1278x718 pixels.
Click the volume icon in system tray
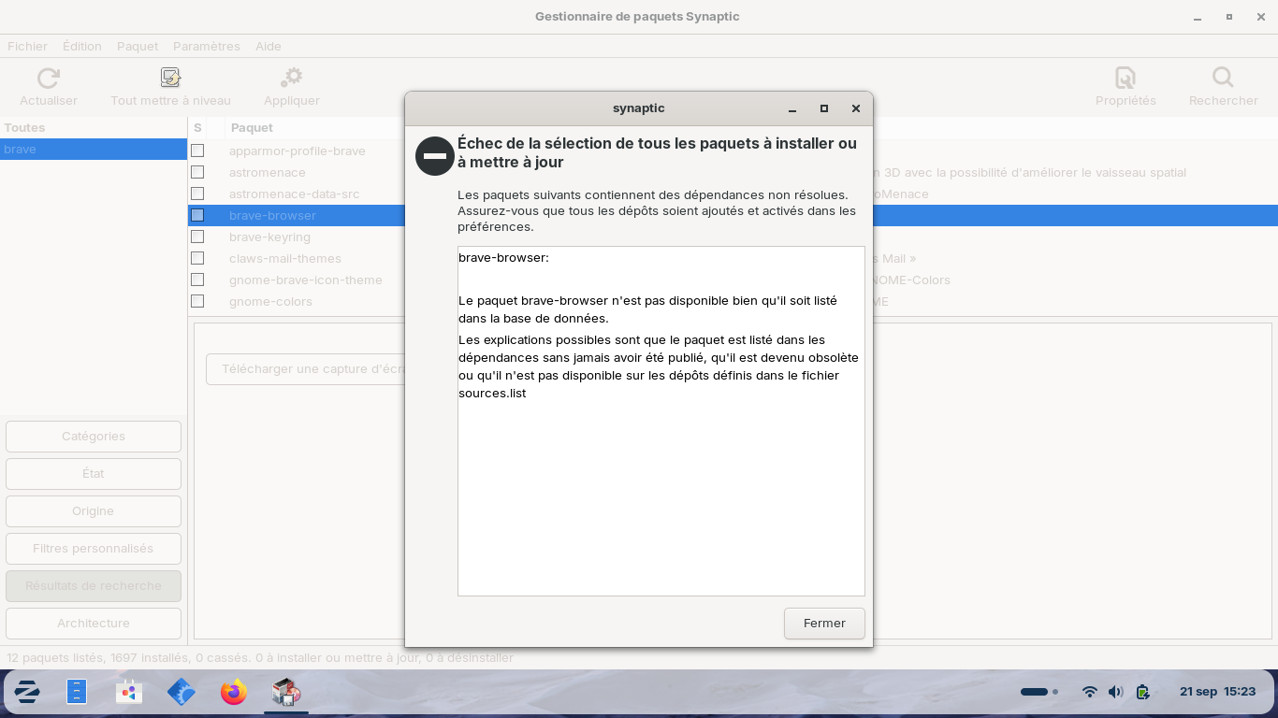coord(1115,693)
